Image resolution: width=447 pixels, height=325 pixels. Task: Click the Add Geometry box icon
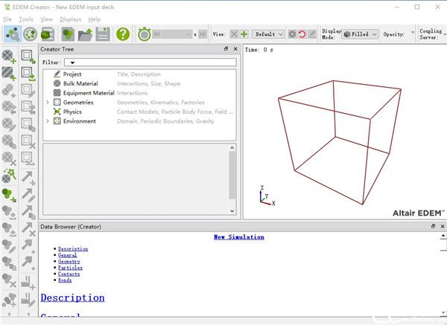click(28, 57)
